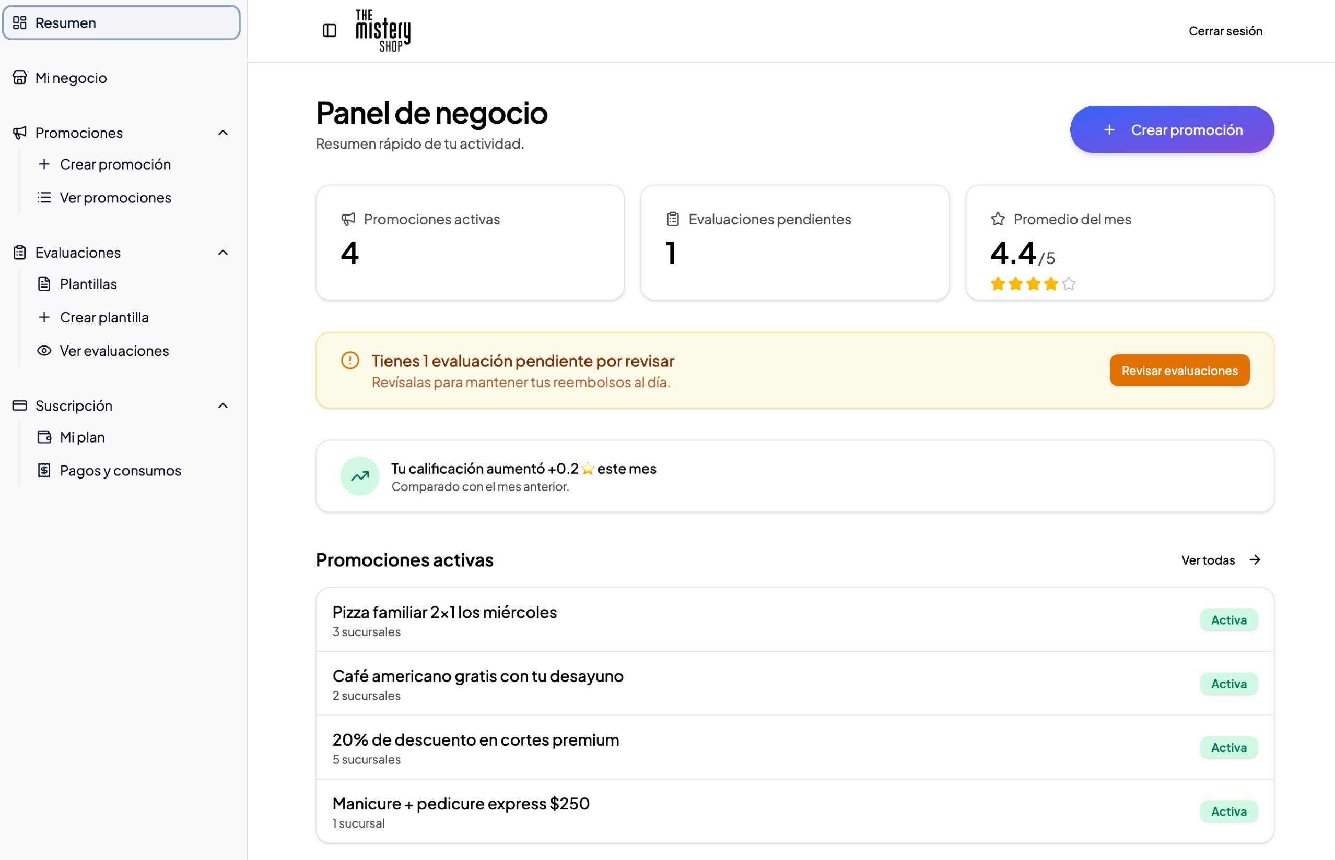Click the Mi negocio store icon

tap(19, 78)
